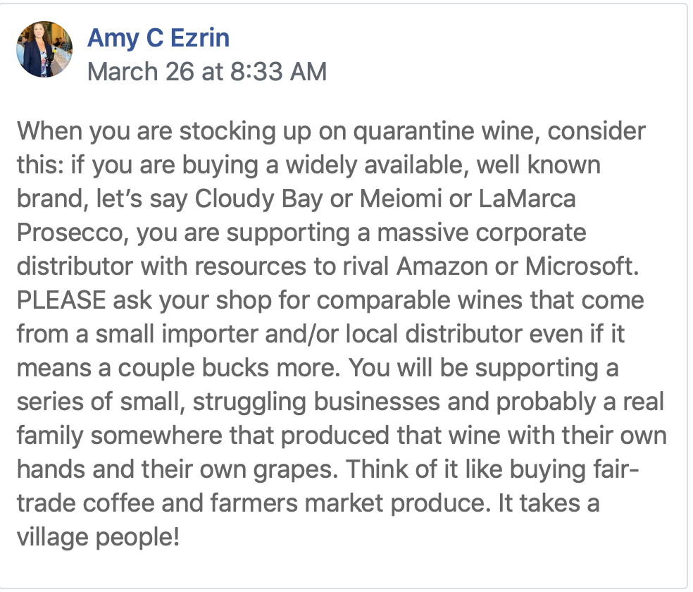Click "struggling businesses" in the post
This screenshot has height=592, width=693.
click(316, 403)
